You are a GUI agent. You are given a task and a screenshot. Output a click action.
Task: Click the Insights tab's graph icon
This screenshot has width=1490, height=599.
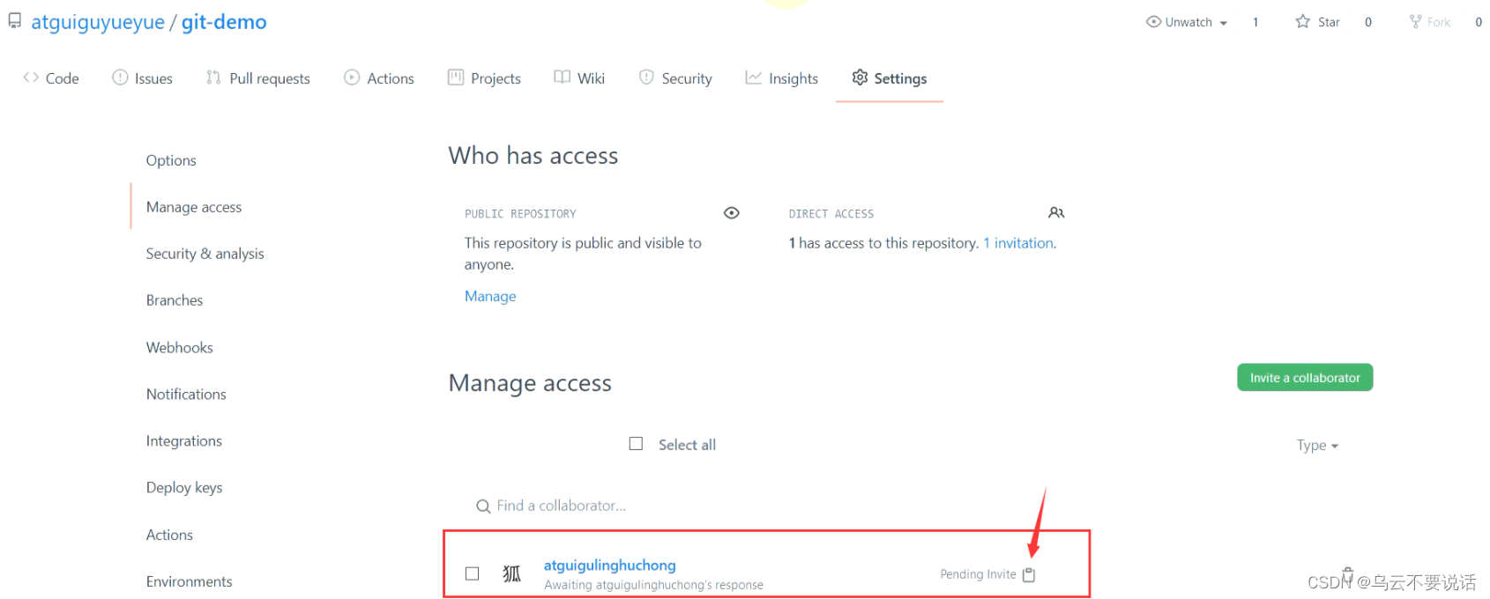(753, 78)
